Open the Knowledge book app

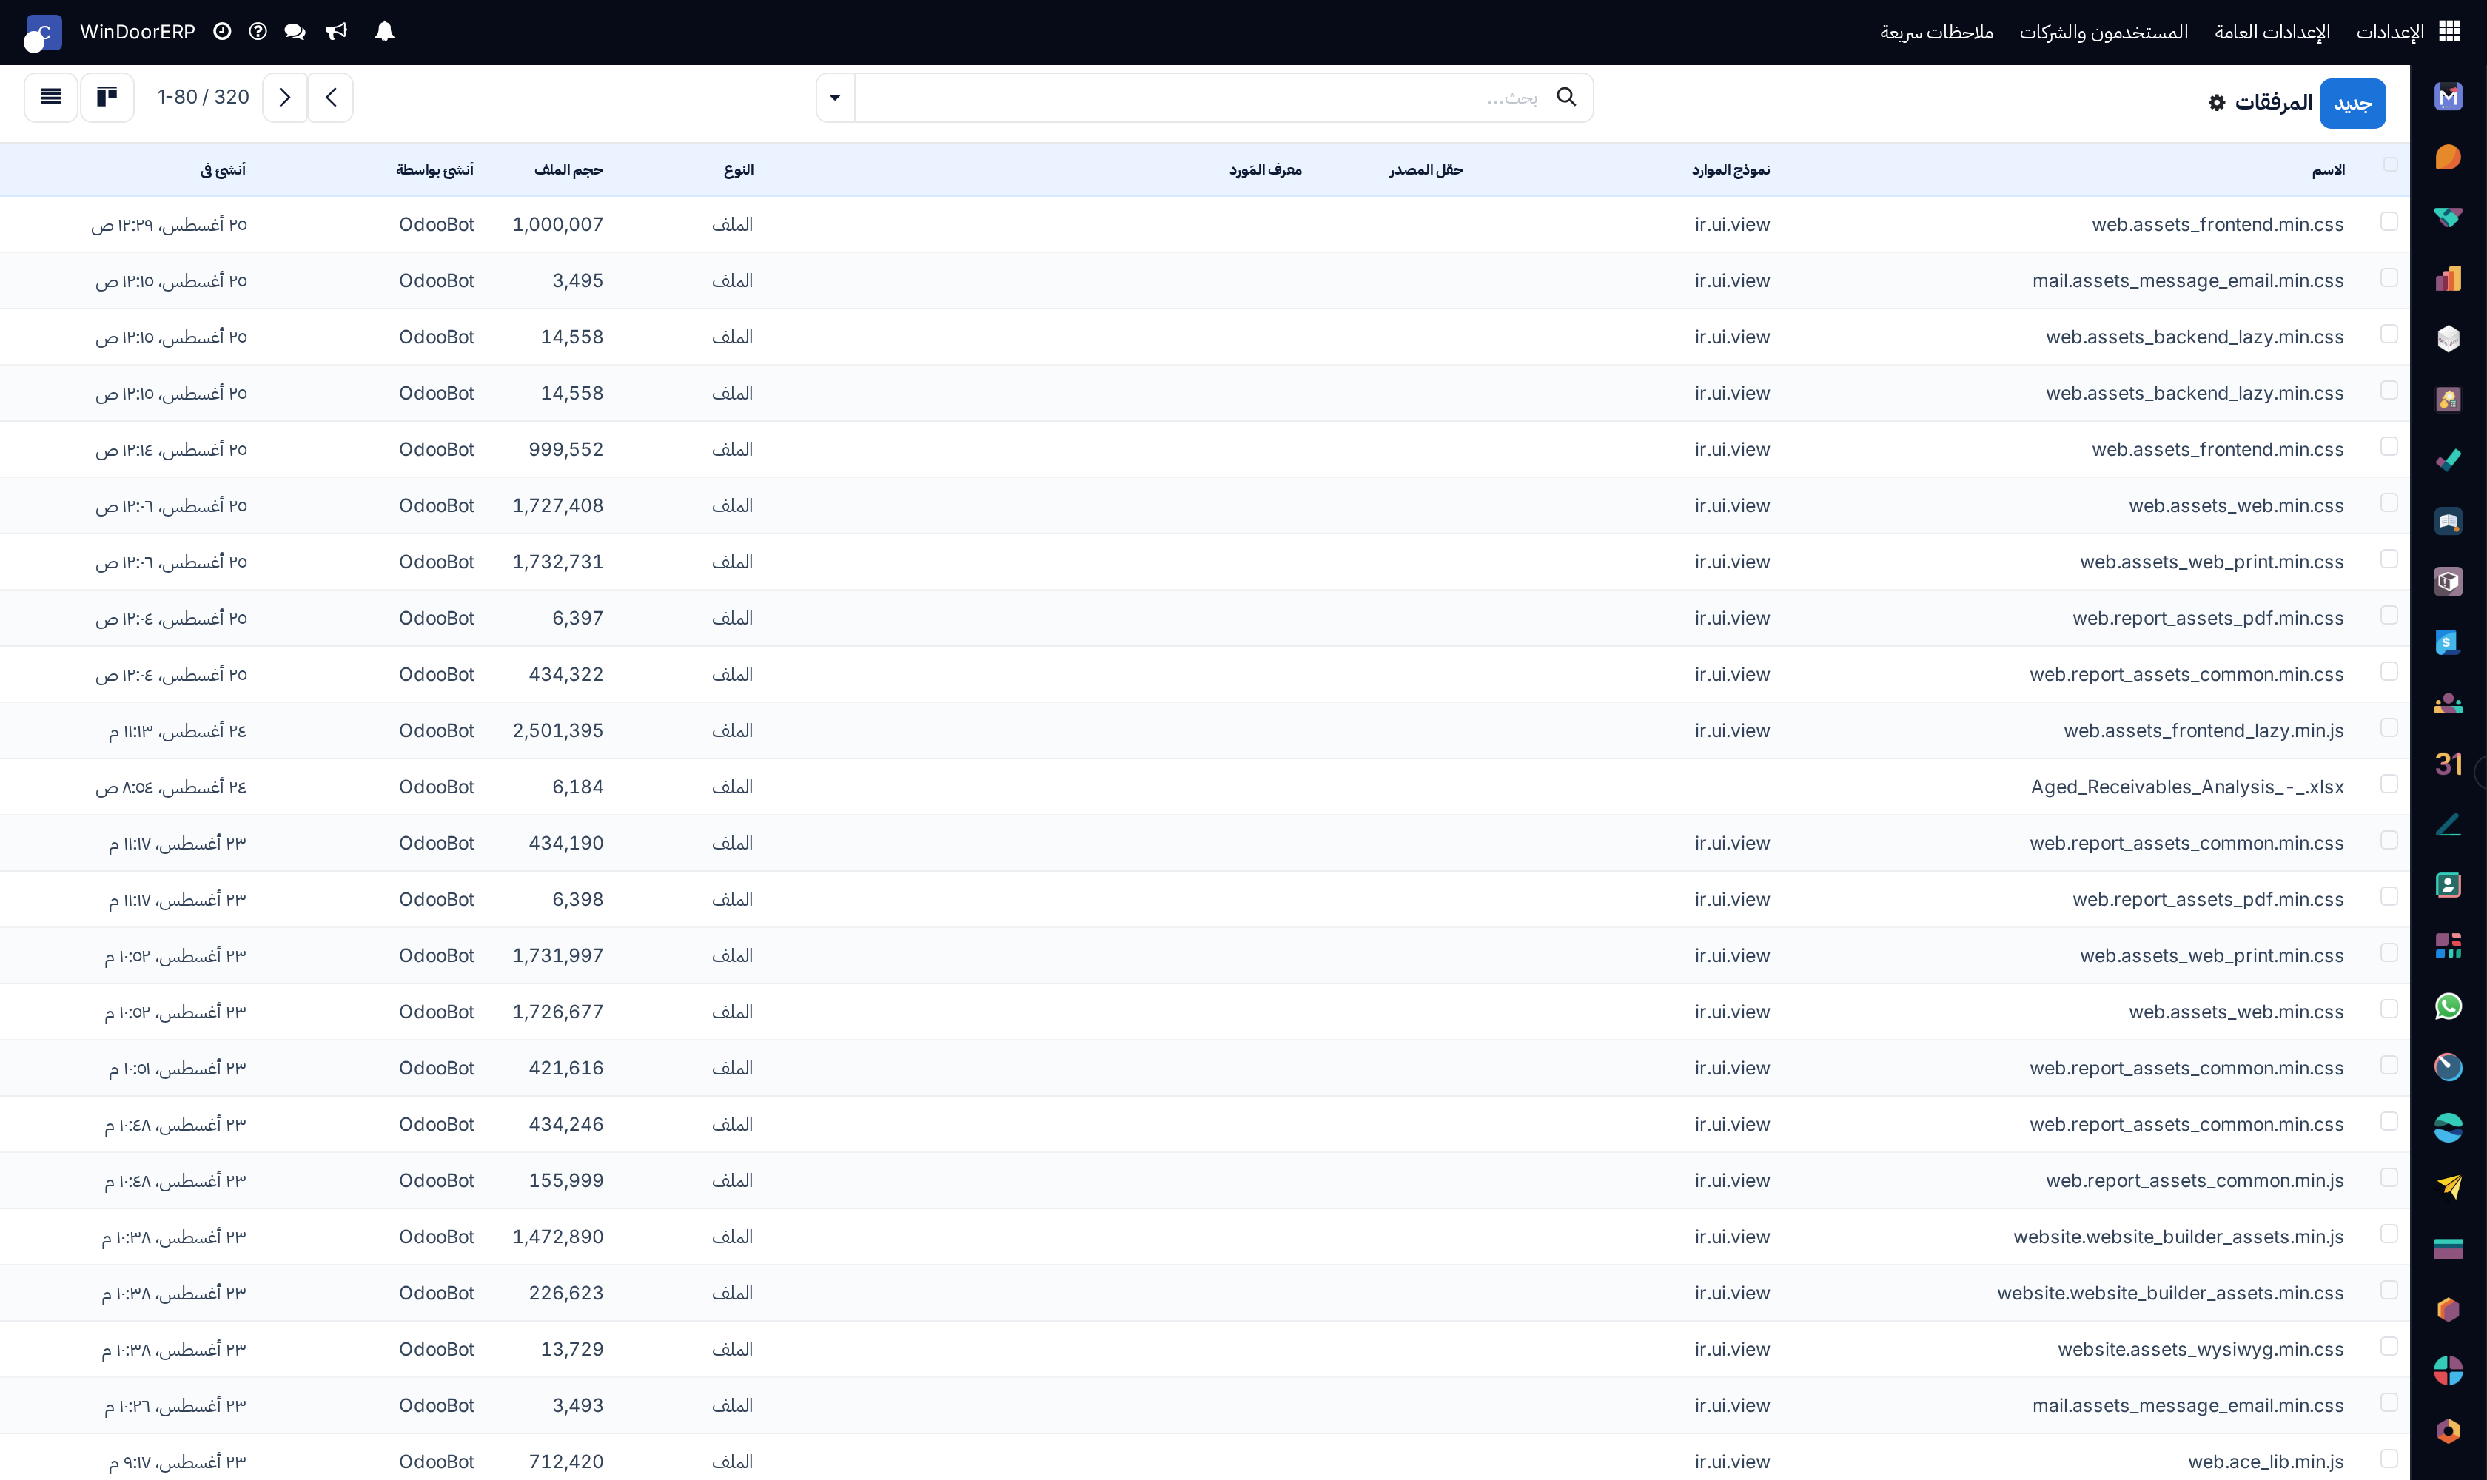(2448, 521)
